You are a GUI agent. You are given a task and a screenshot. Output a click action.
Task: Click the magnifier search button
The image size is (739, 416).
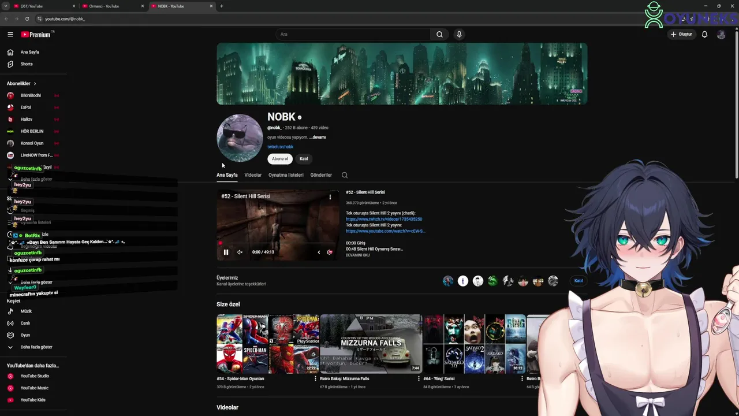pos(439,35)
